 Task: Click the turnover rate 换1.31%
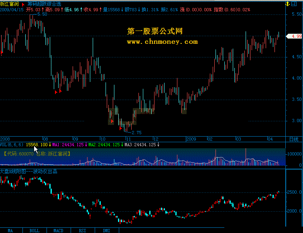click(x=150, y=10)
